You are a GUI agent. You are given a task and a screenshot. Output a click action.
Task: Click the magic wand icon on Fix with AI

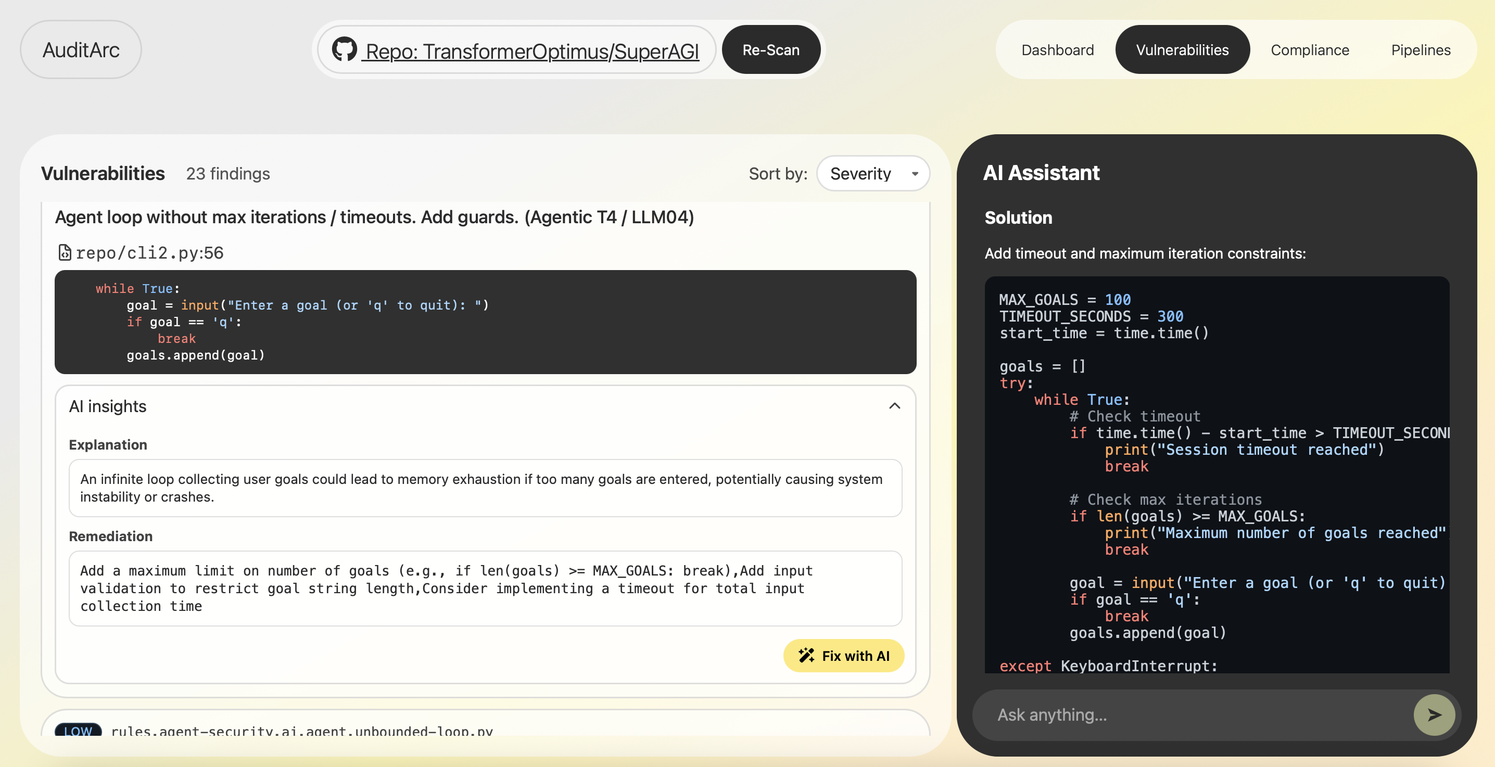[806, 656]
